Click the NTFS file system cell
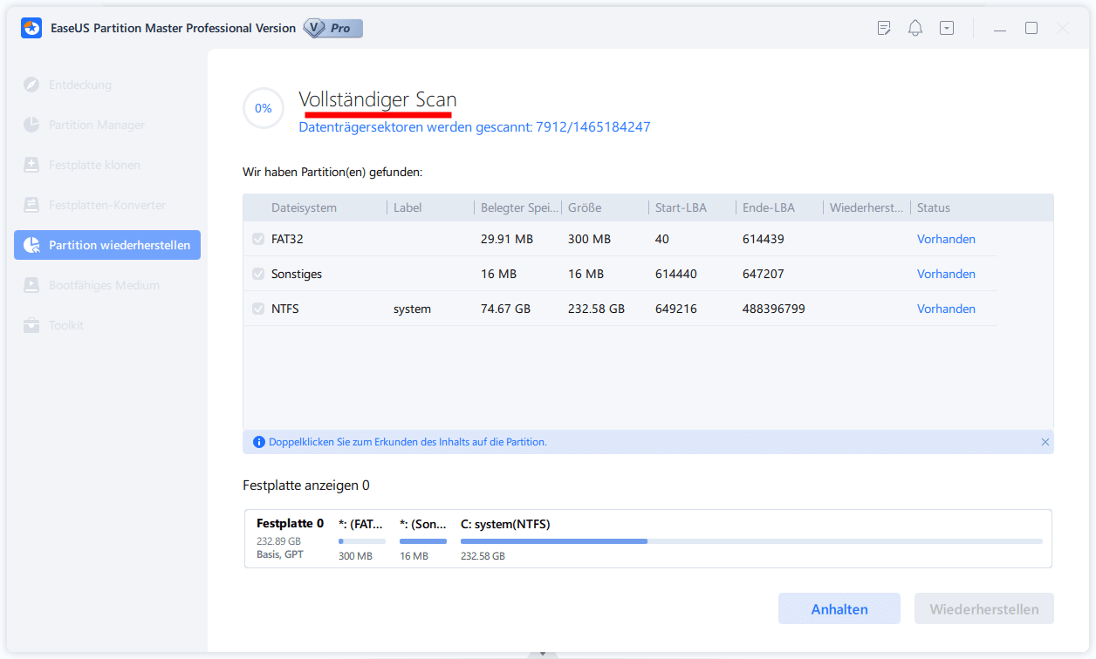The width and height of the screenshot is (1096, 659). point(285,309)
